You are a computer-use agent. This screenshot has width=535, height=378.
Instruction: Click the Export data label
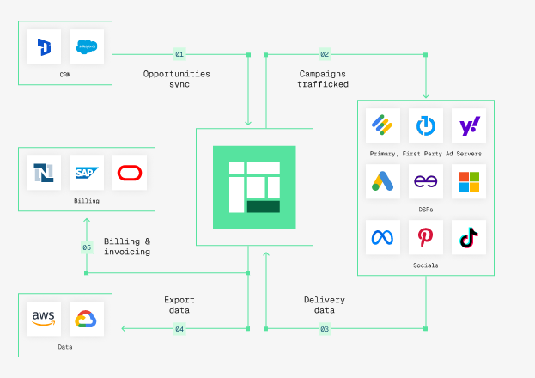[179, 305]
